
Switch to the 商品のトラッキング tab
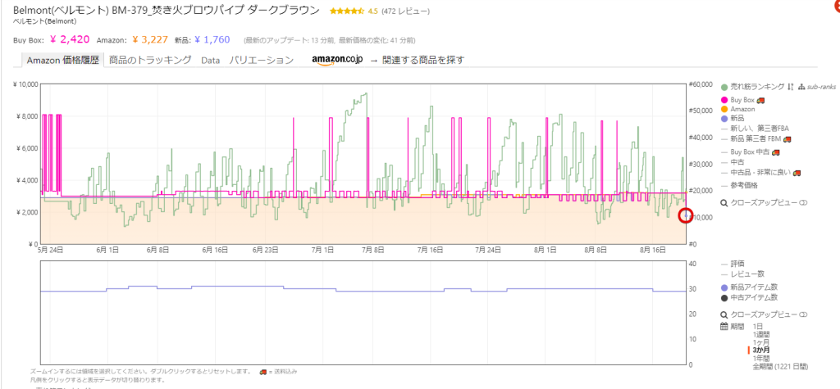click(x=150, y=60)
